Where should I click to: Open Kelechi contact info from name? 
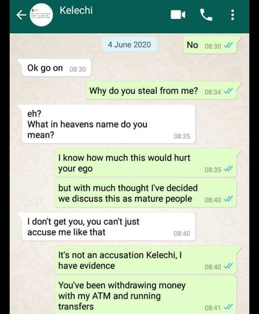(76, 10)
